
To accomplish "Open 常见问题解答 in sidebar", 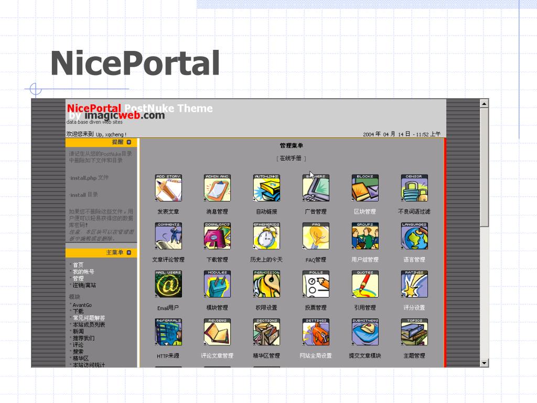I will (89, 318).
